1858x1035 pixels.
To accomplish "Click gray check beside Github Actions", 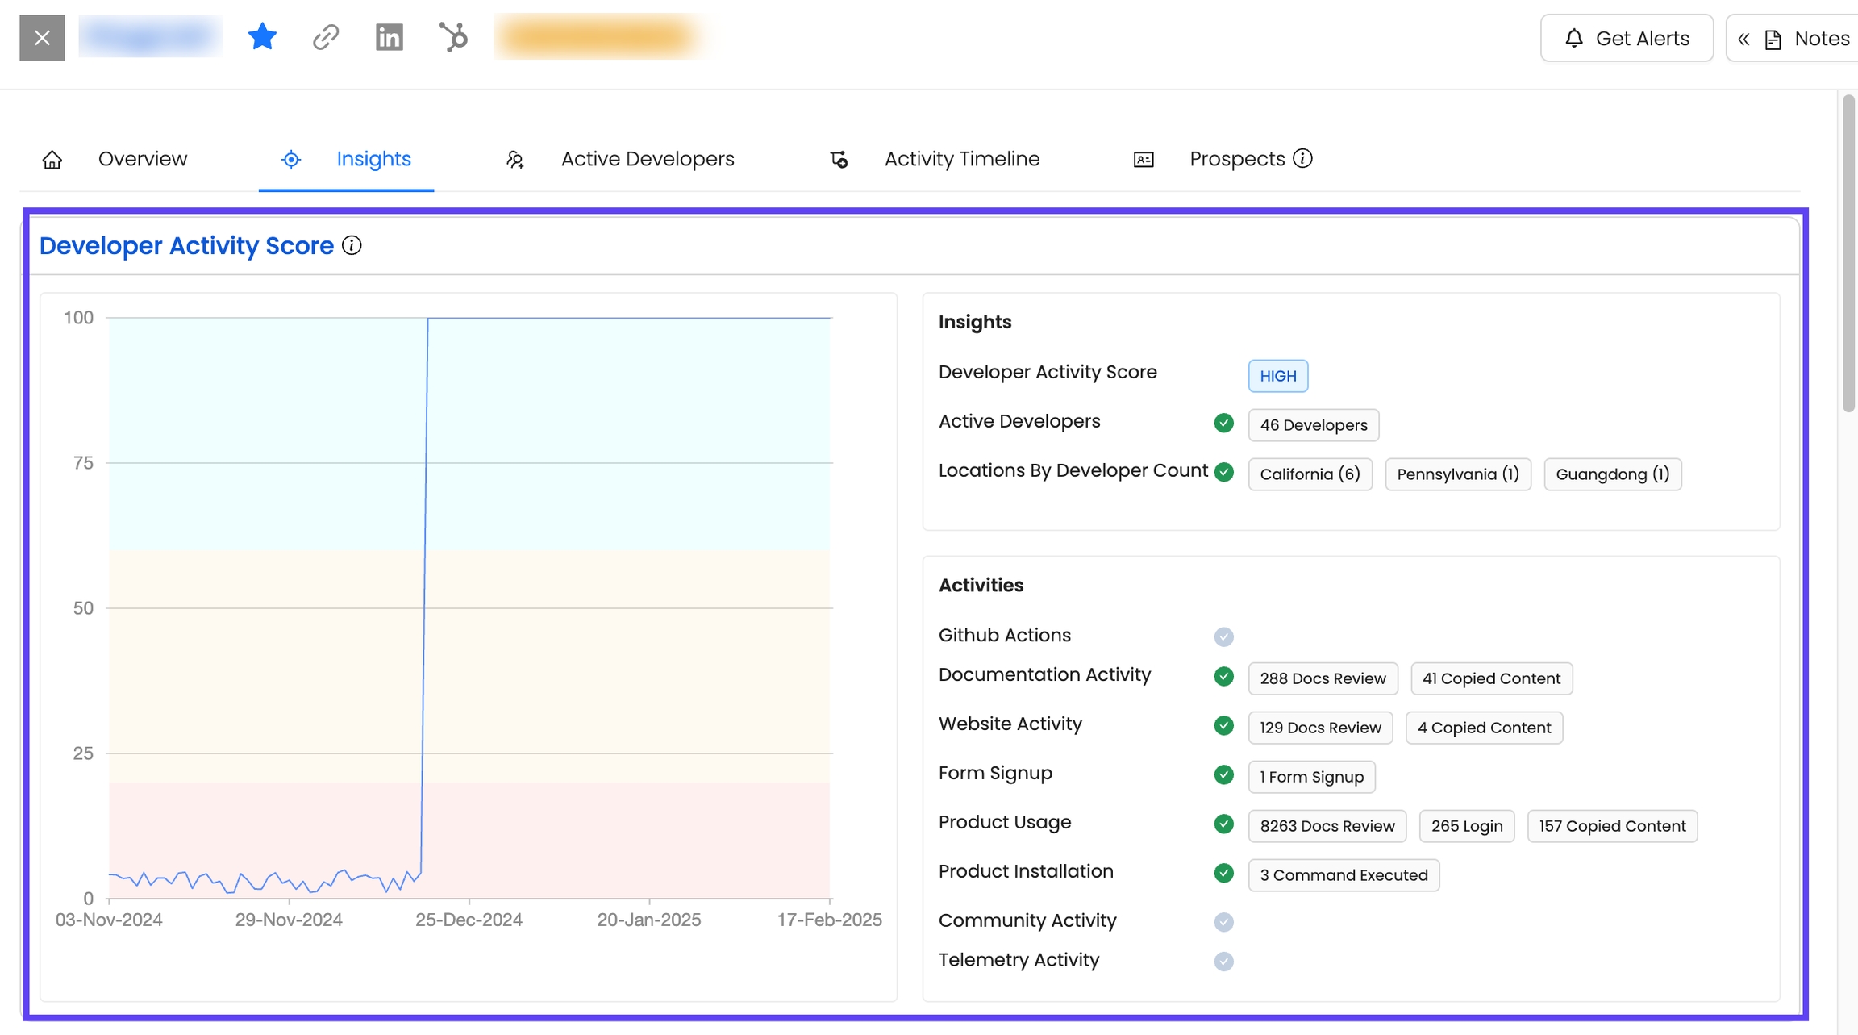I will coord(1223,636).
